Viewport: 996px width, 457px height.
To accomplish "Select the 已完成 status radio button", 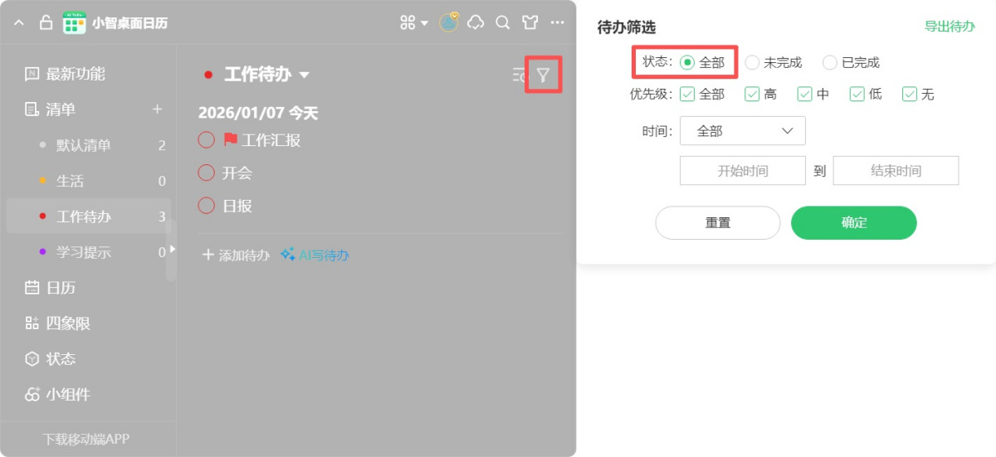I will click(x=830, y=62).
